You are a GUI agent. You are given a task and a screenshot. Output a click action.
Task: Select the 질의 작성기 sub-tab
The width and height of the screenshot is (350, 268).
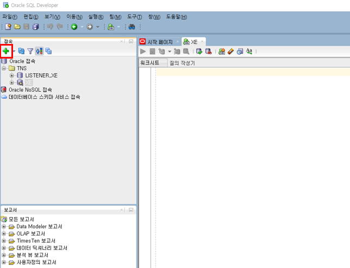182,63
